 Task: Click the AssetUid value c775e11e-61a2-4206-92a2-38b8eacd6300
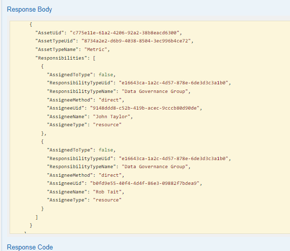[x=125, y=33]
